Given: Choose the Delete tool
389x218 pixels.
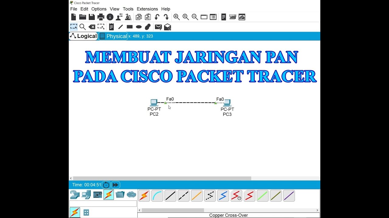Looking at the screenshot, I should pos(92,27).
